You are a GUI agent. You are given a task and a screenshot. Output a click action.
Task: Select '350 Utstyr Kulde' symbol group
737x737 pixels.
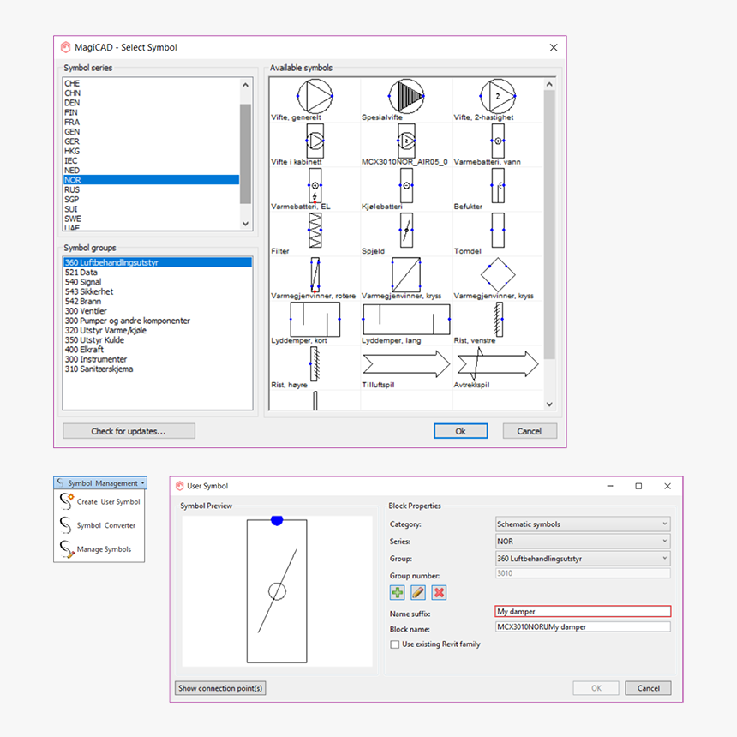(158, 340)
